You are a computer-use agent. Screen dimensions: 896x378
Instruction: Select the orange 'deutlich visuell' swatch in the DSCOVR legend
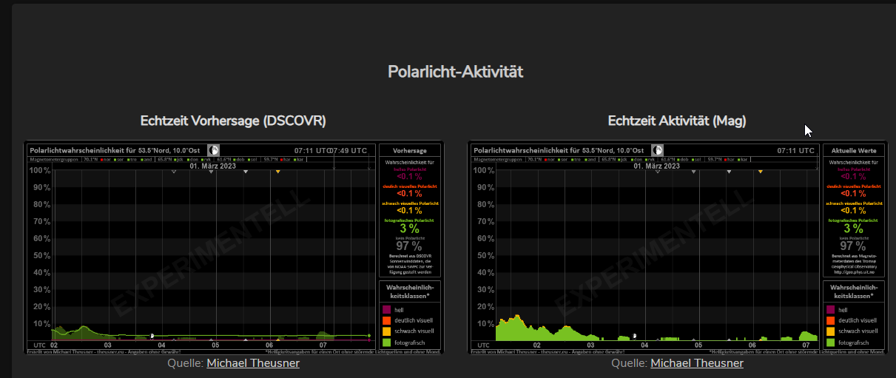[386, 320]
